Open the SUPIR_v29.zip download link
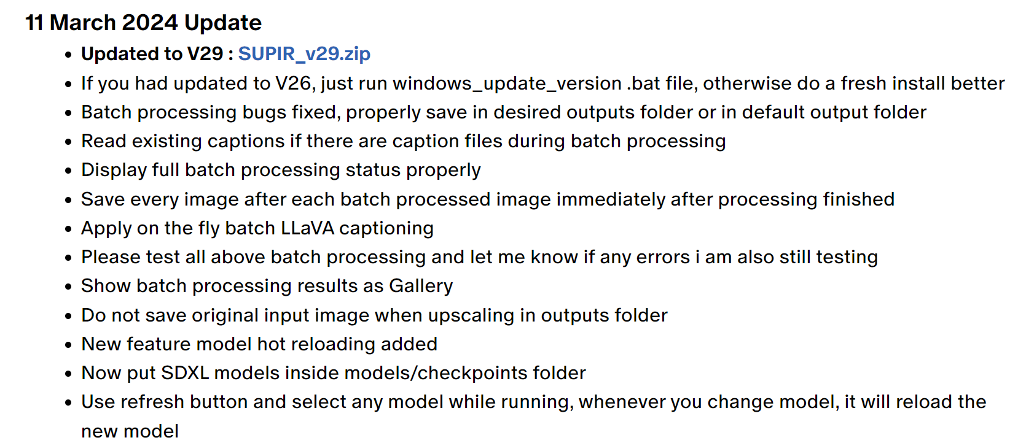This screenshot has height=443, width=1018. coord(304,54)
